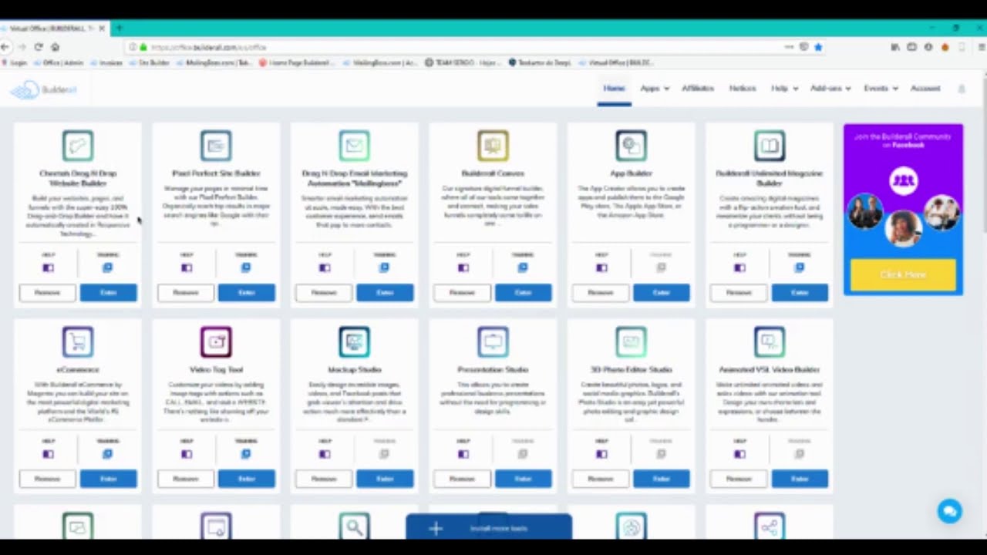The width and height of the screenshot is (987, 555).
Task: Click the notifications bell icon
Action: coord(962,89)
